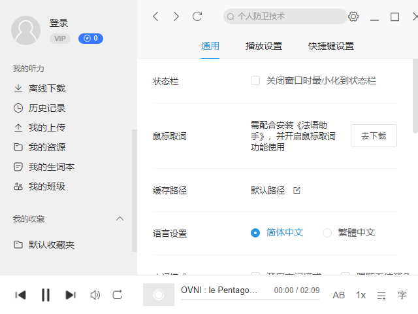Pause playback
Viewport: 418px width, 314px height.
pyautogui.click(x=46, y=295)
